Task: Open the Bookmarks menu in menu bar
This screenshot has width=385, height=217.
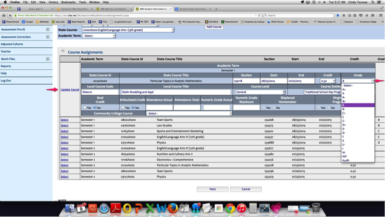Action: 68,2
